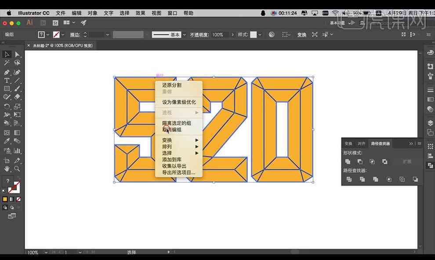Collapse the Pathfinder panel double arrow

pyautogui.click(x=411, y=143)
